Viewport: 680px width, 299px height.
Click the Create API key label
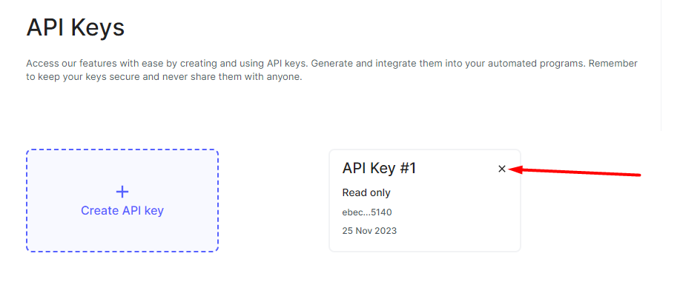(x=122, y=211)
